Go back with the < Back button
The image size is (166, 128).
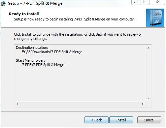click(x=96, y=120)
